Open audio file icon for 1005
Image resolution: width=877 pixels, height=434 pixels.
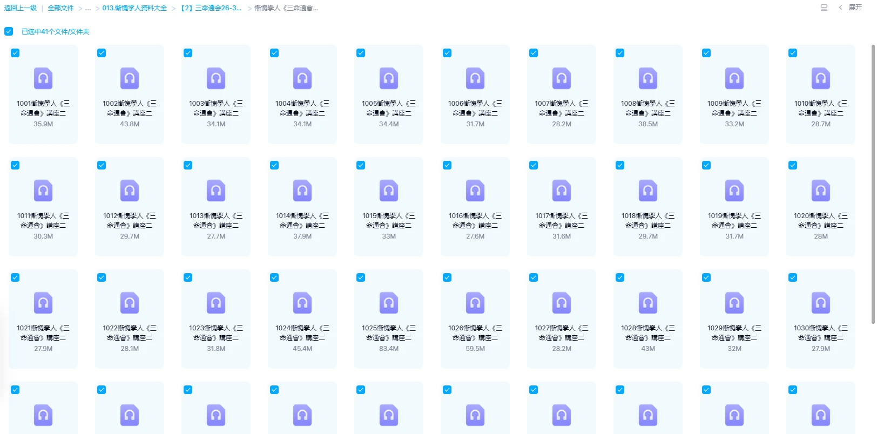click(x=389, y=78)
